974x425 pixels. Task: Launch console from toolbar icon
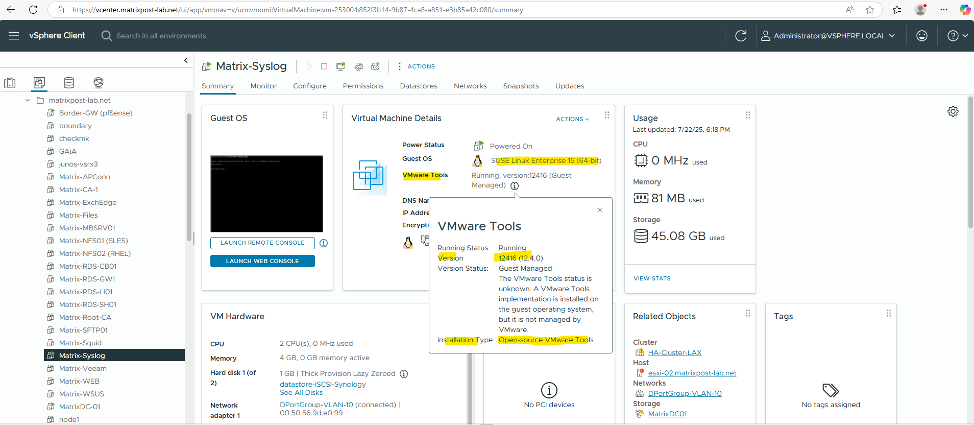340,66
